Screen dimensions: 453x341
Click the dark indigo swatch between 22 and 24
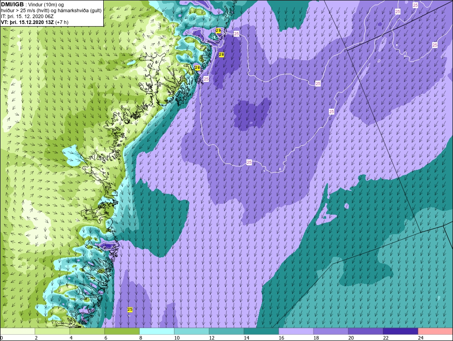coord(400,331)
